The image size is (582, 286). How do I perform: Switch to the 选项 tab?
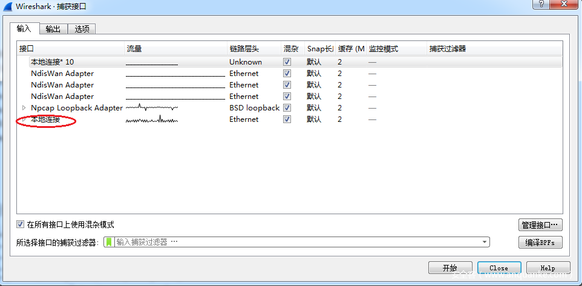(82, 29)
